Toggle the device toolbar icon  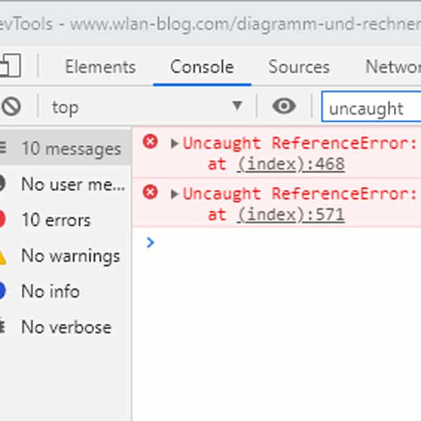[x=10, y=66]
